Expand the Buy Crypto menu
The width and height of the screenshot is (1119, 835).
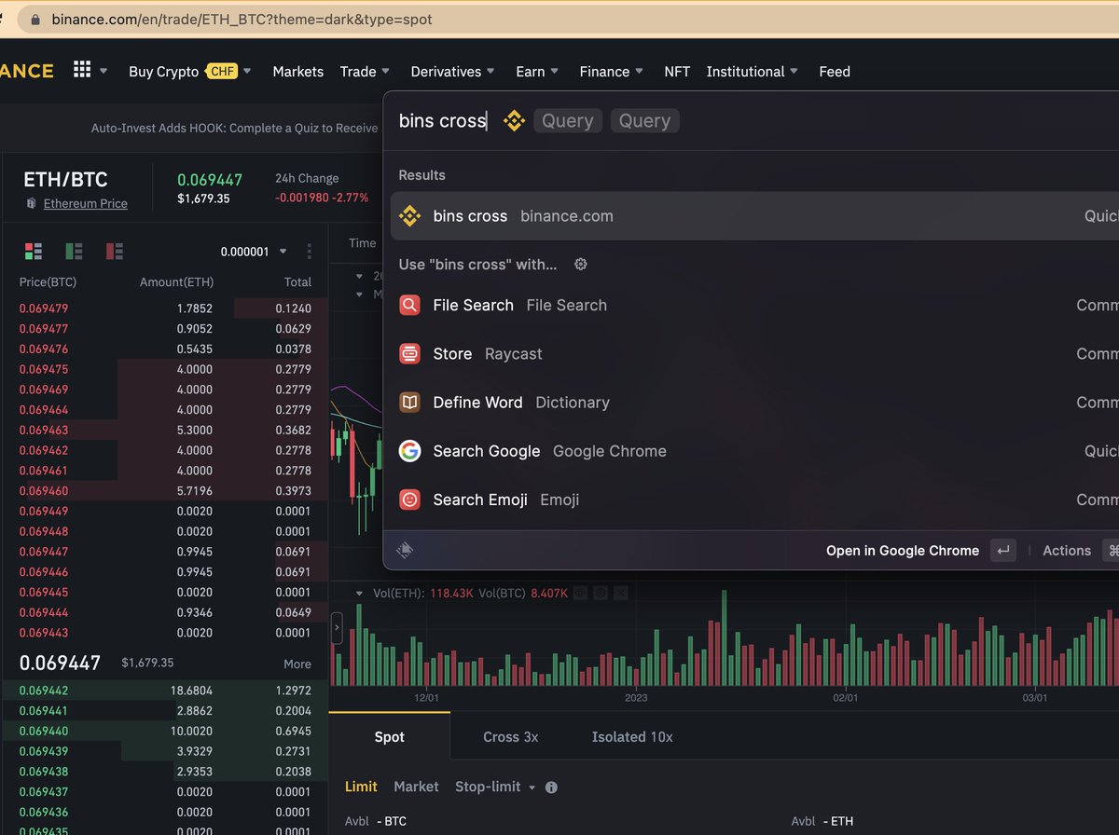190,72
